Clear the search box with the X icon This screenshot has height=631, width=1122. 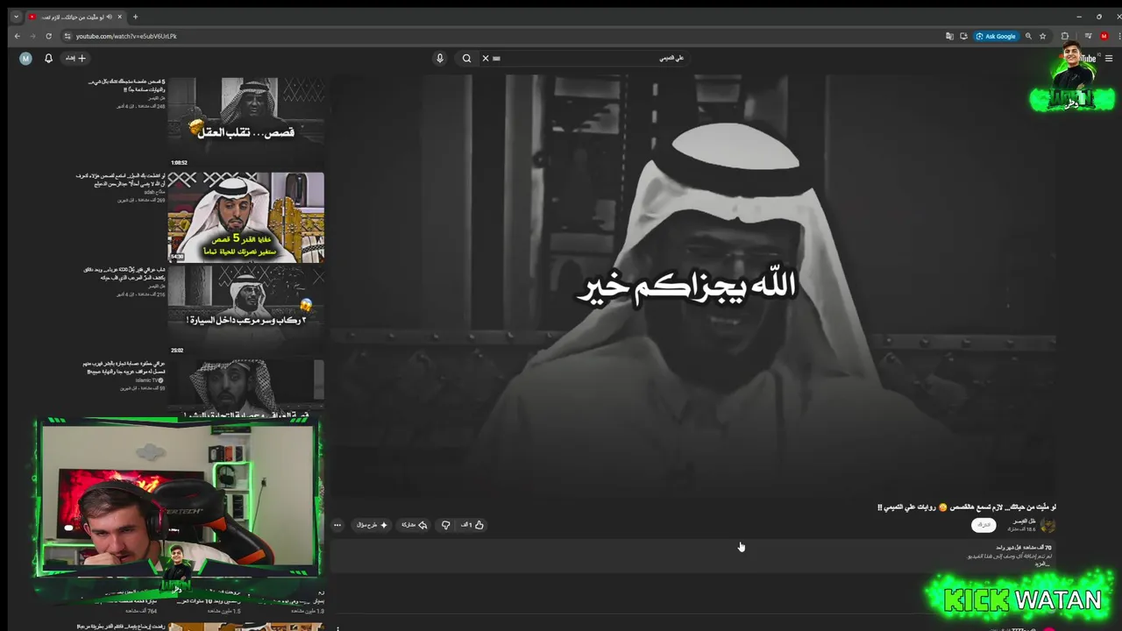[x=485, y=58]
